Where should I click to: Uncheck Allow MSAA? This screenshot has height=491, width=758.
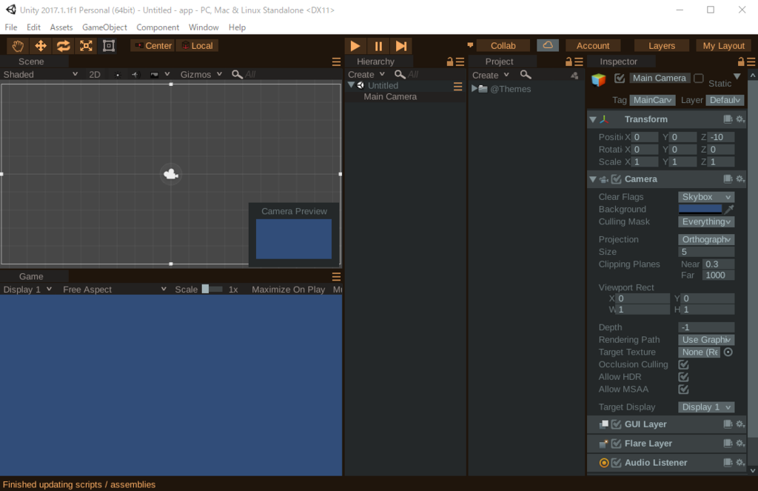click(683, 390)
